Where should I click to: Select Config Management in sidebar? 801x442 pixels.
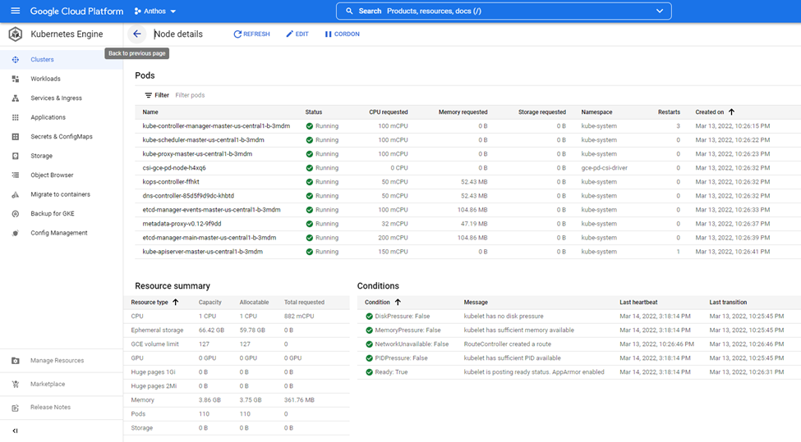(58, 233)
